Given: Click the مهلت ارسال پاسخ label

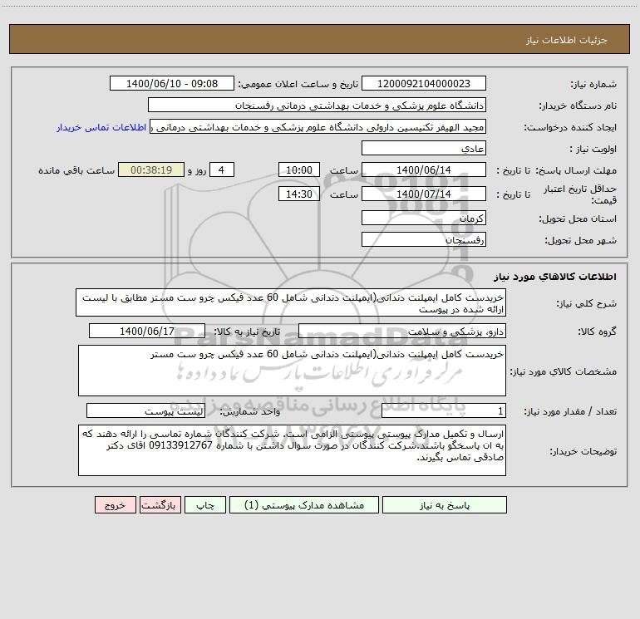Looking at the screenshot, I should coord(577,170).
